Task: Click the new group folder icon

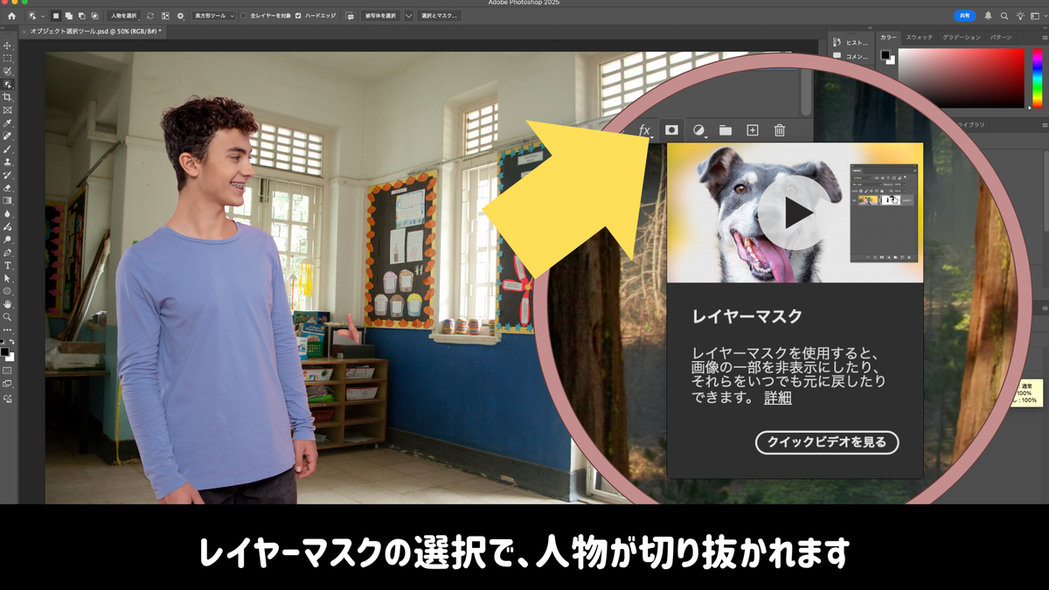Action: click(726, 130)
